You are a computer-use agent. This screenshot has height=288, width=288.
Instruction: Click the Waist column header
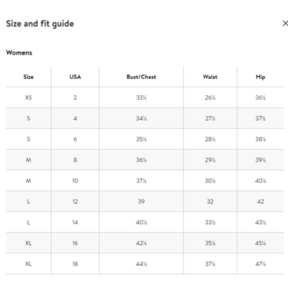pyautogui.click(x=210, y=77)
